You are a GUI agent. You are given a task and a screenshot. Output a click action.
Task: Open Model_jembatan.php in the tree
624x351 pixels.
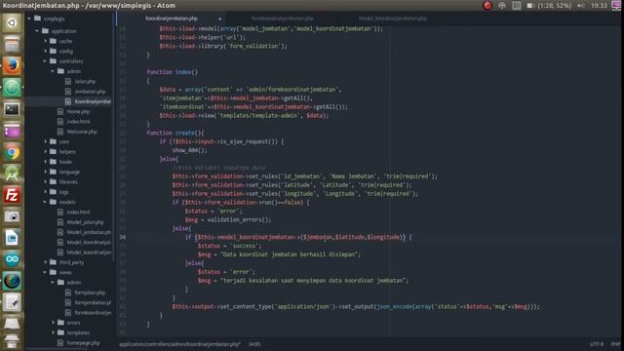tap(89, 232)
